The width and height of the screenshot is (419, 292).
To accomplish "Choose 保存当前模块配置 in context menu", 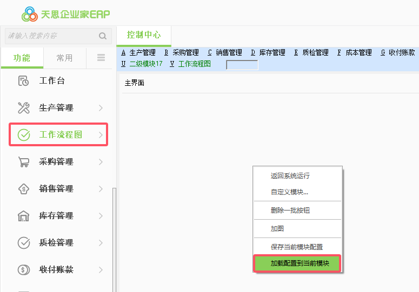I will (297, 247).
